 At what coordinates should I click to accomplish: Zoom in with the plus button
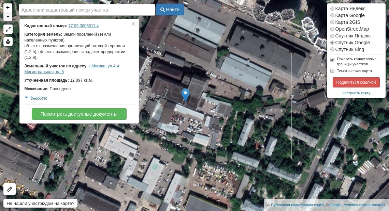pyautogui.click(x=8, y=8)
